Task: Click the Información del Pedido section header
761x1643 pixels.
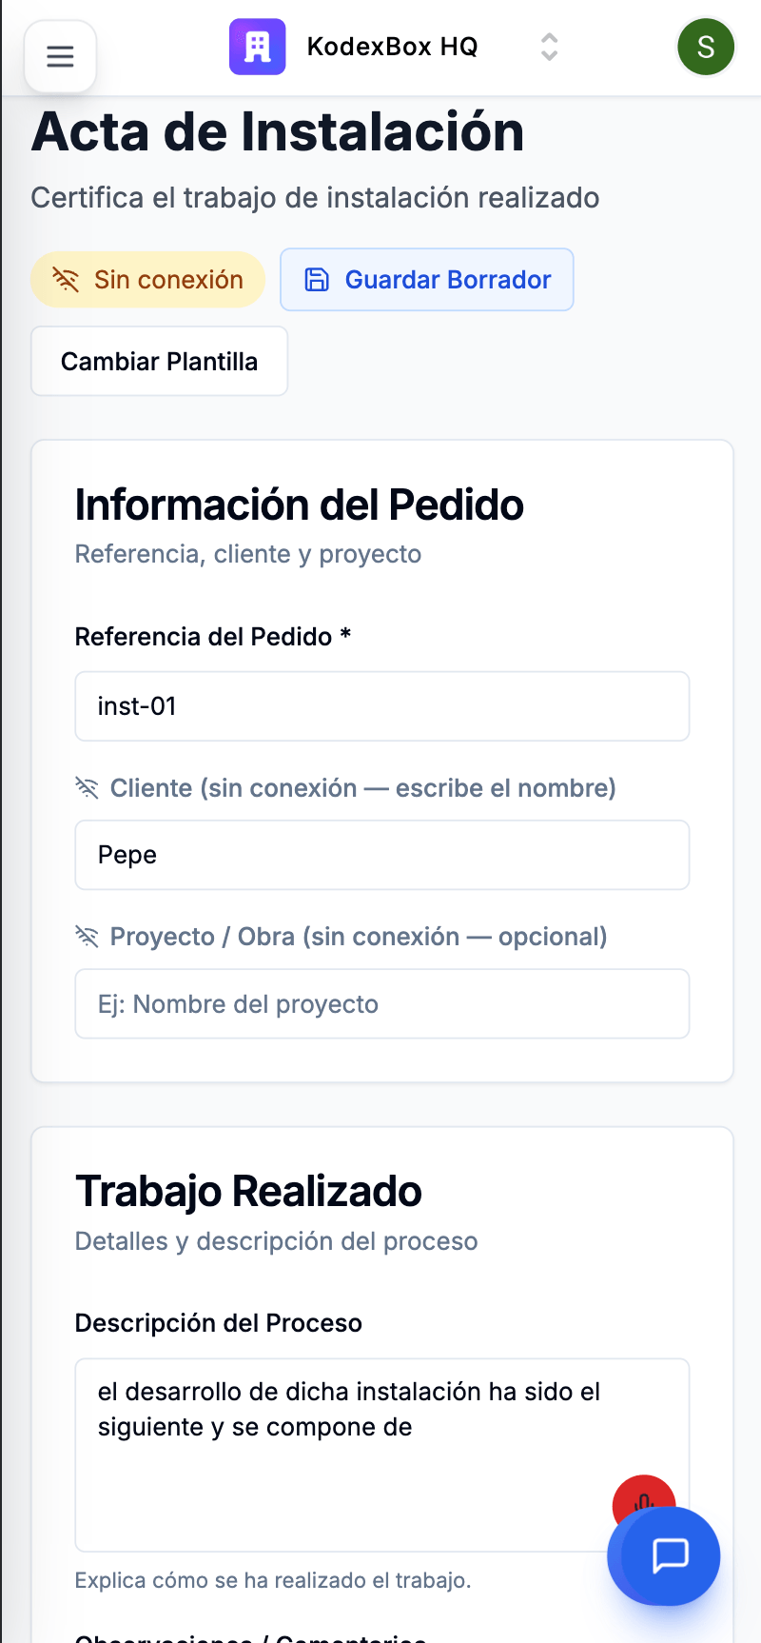Action: click(299, 505)
